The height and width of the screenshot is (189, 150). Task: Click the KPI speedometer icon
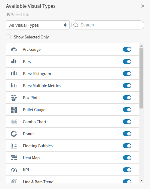coord(14,170)
